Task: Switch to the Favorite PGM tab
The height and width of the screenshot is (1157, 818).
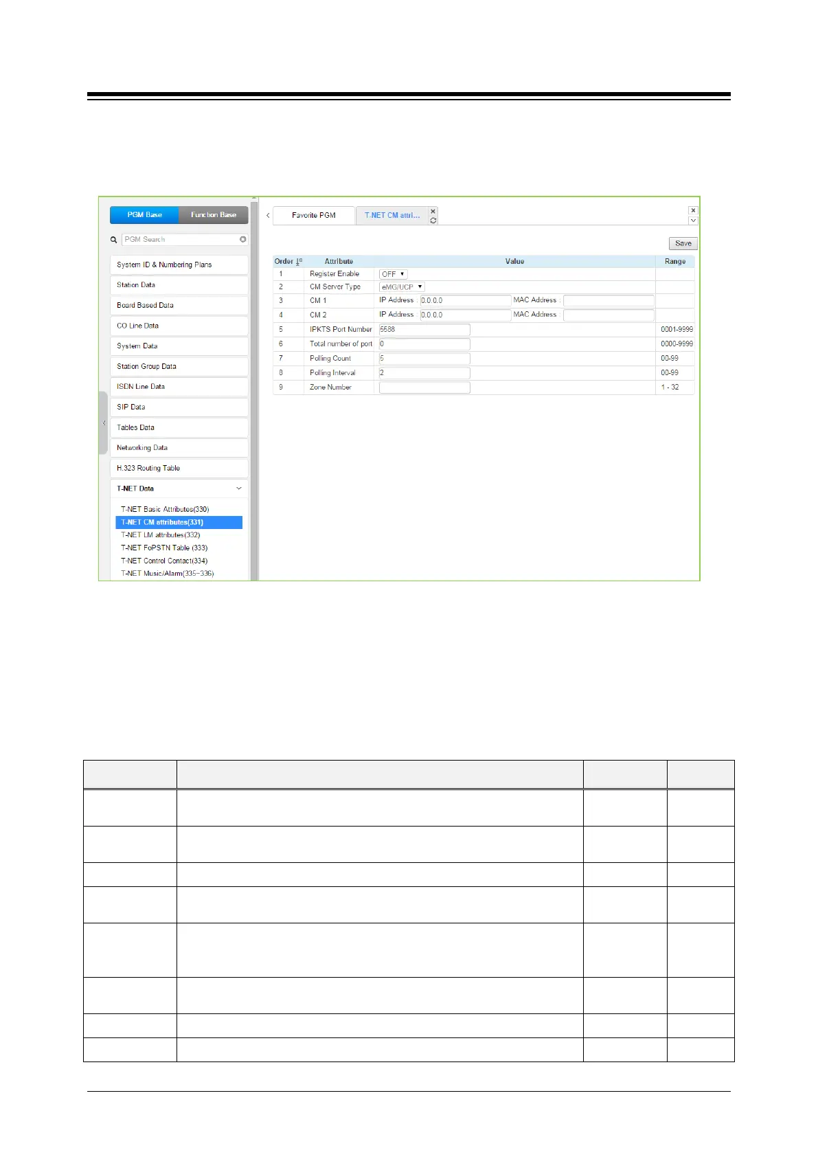Action: tap(314, 216)
